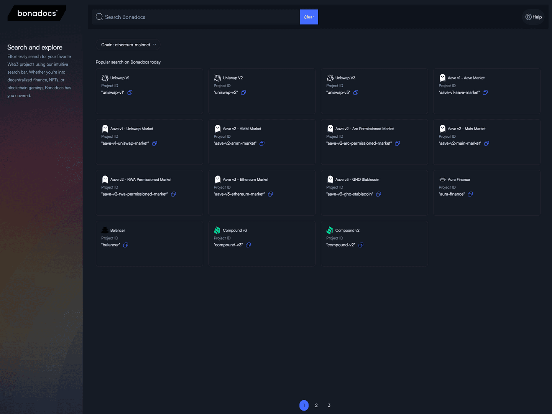552x414 pixels.
Task: Copy the aave-v3-gho-stablecoin project ID
Action: [379, 194]
